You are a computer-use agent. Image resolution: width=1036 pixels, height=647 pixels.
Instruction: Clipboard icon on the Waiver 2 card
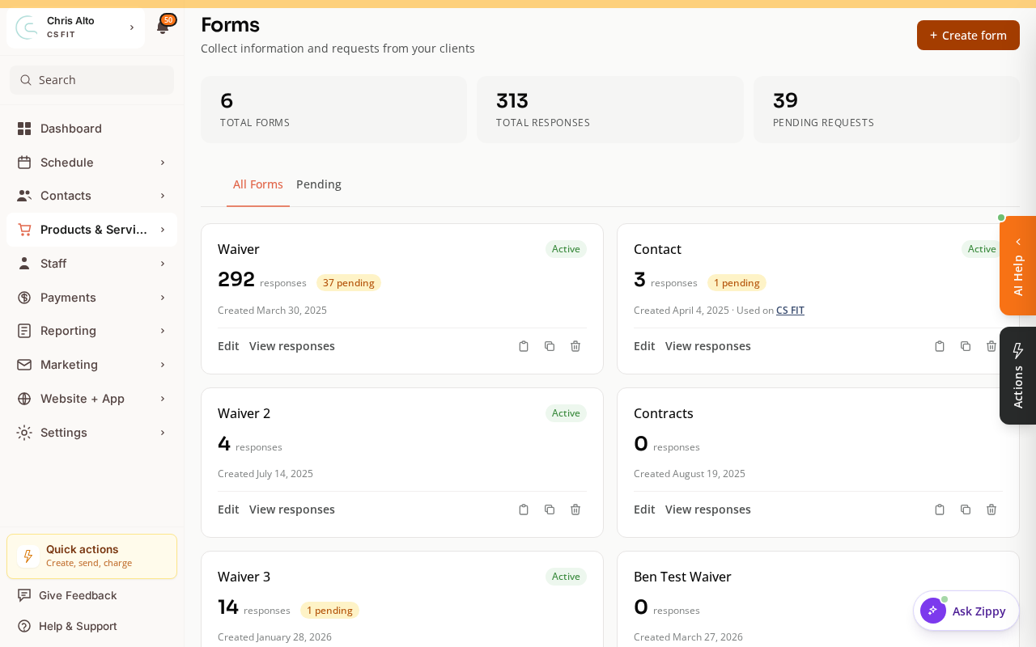tap(524, 510)
